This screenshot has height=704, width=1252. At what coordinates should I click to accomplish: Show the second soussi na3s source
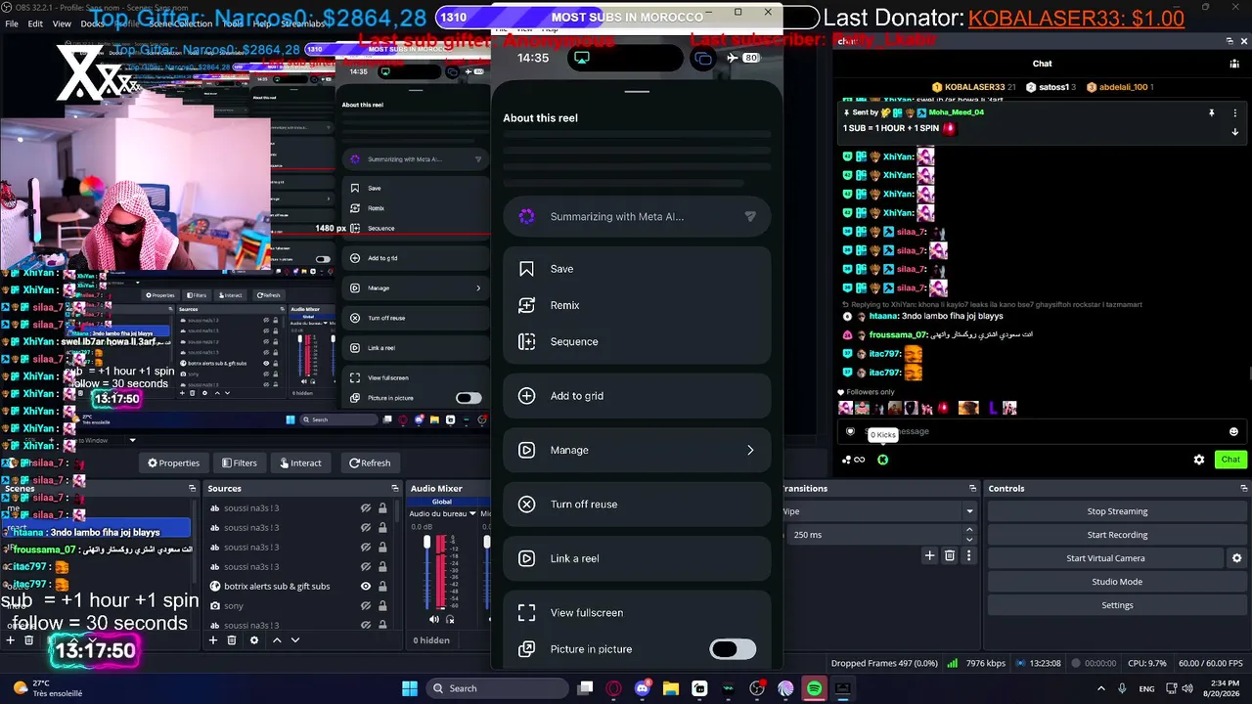point(366,528)
